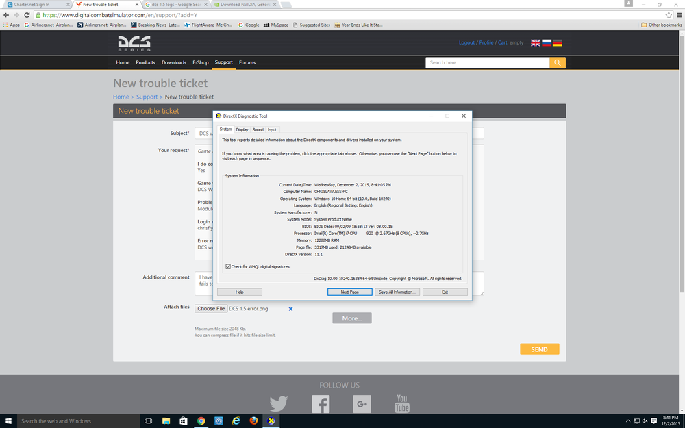Bookmark this page with the star icon
The height and width of the screenshot is (428, 685).
click(x=669, y=15)
